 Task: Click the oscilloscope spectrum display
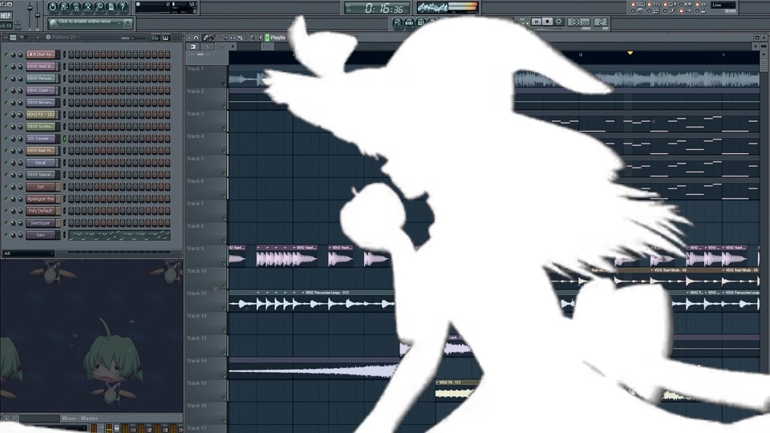click(432, 7)
